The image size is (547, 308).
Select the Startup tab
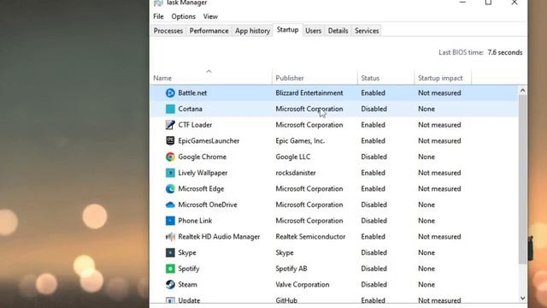(x=287, y=30)
